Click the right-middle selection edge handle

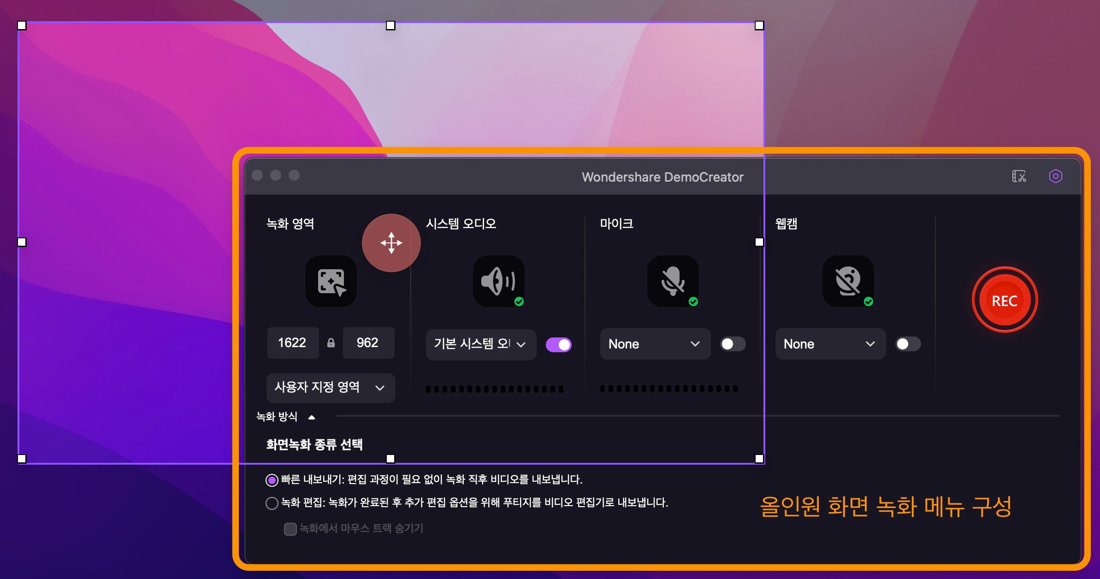[x=759, y=242]
